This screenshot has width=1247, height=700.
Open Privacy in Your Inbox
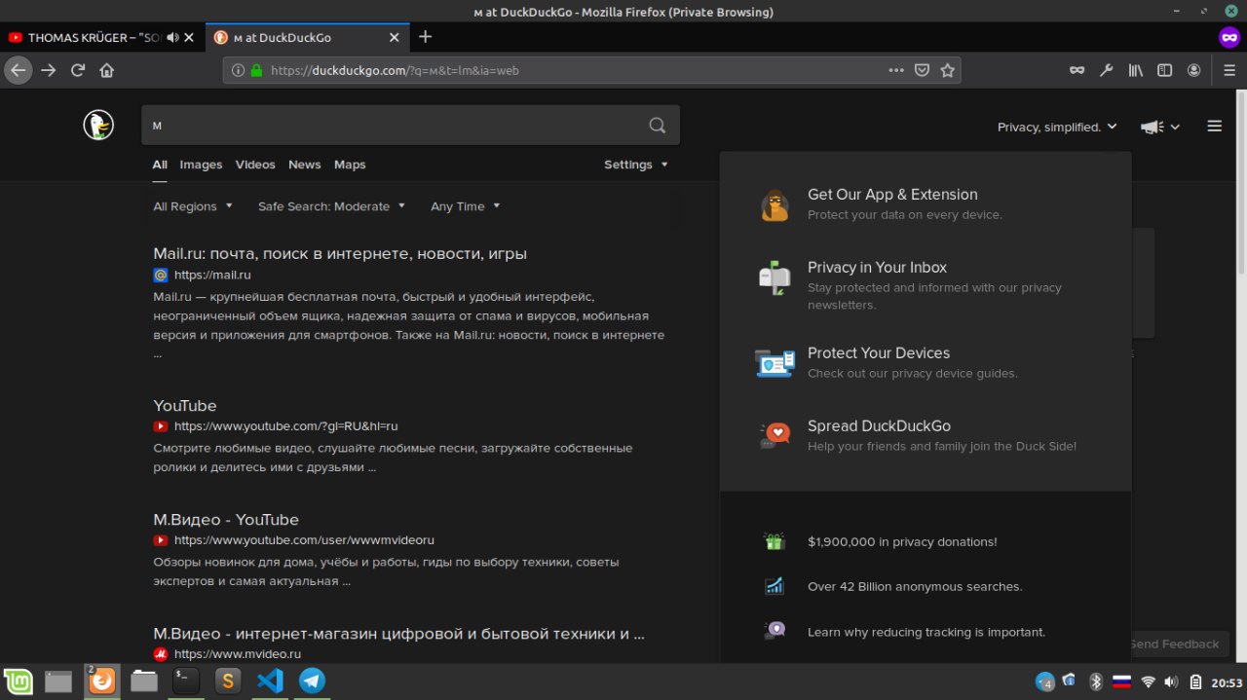tap(877, 268)
